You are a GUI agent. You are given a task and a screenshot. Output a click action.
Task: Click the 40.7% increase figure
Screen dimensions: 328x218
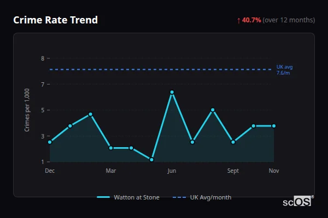coord(251,20)
